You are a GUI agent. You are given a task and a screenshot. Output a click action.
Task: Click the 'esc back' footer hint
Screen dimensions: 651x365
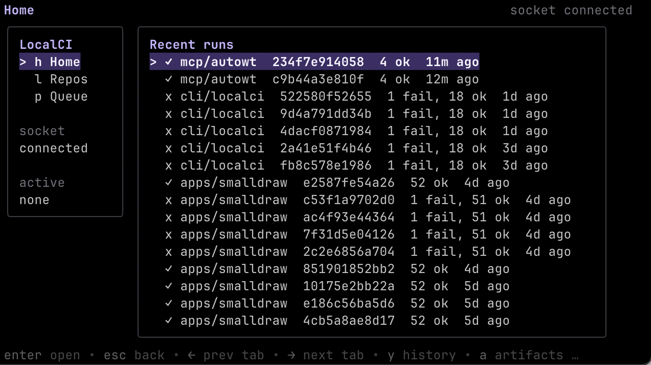tap(134, 355)
